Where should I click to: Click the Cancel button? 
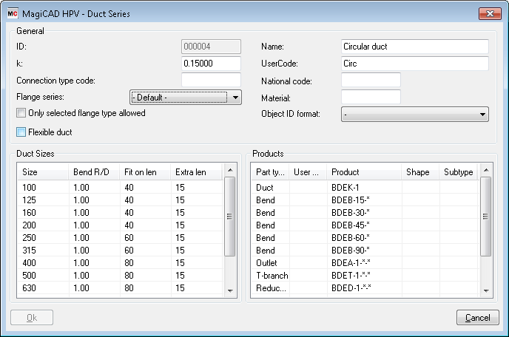[x=477, y=318]
